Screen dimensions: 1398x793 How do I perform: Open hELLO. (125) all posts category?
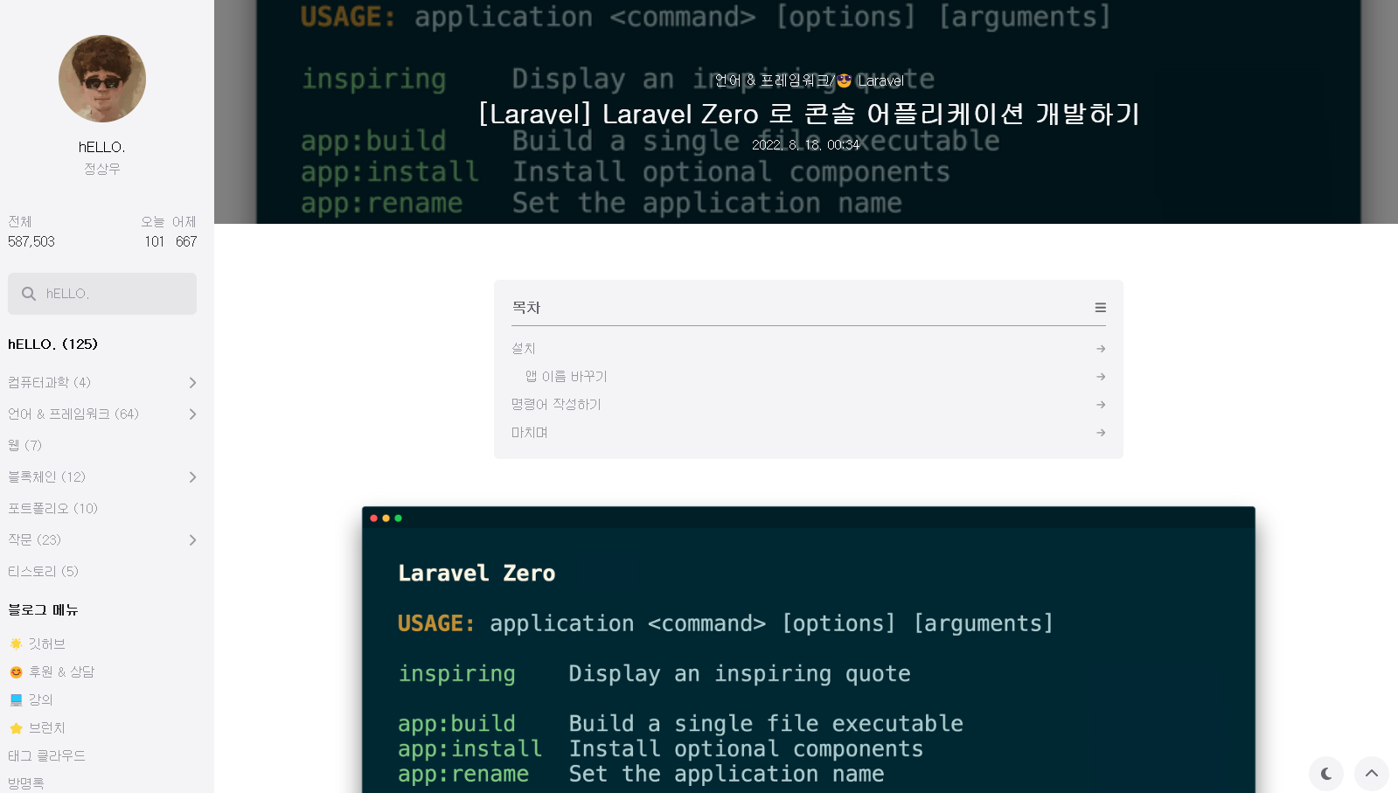click(53, 344)
